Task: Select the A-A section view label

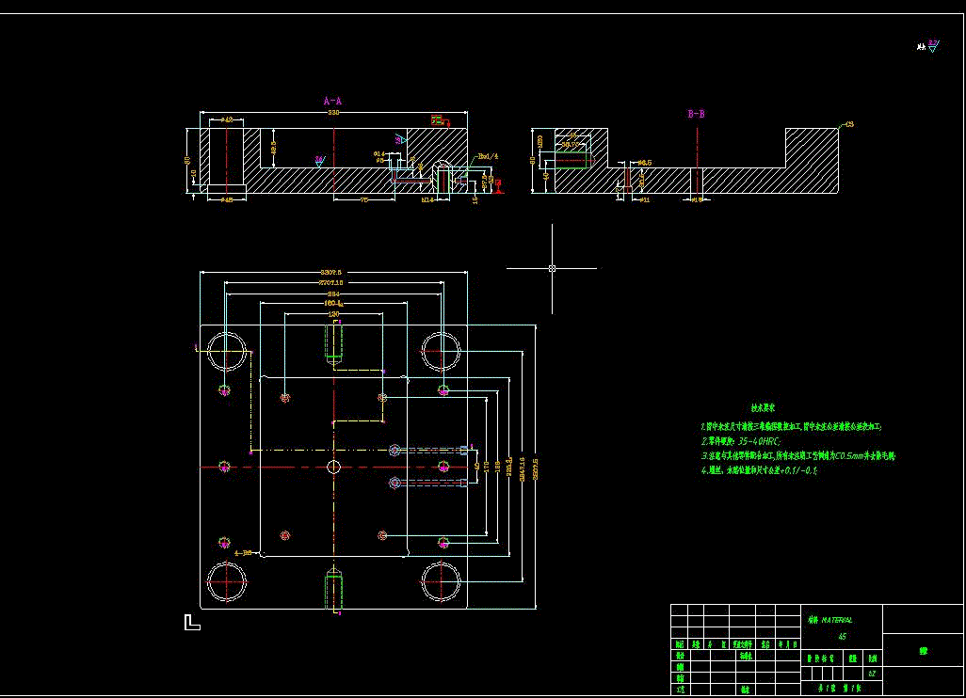Action: point(332,101)
